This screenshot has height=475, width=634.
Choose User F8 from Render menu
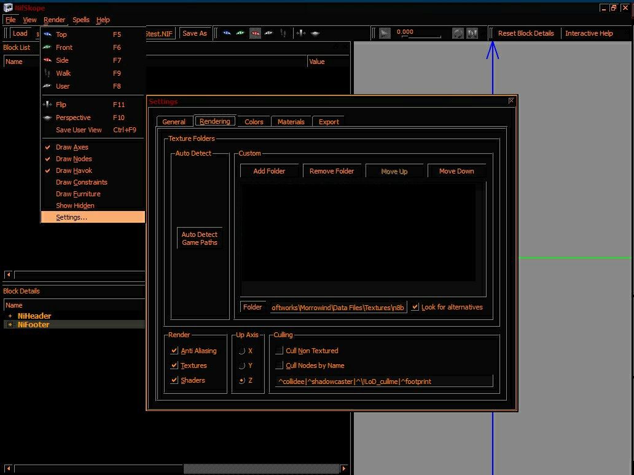[93, 86]
